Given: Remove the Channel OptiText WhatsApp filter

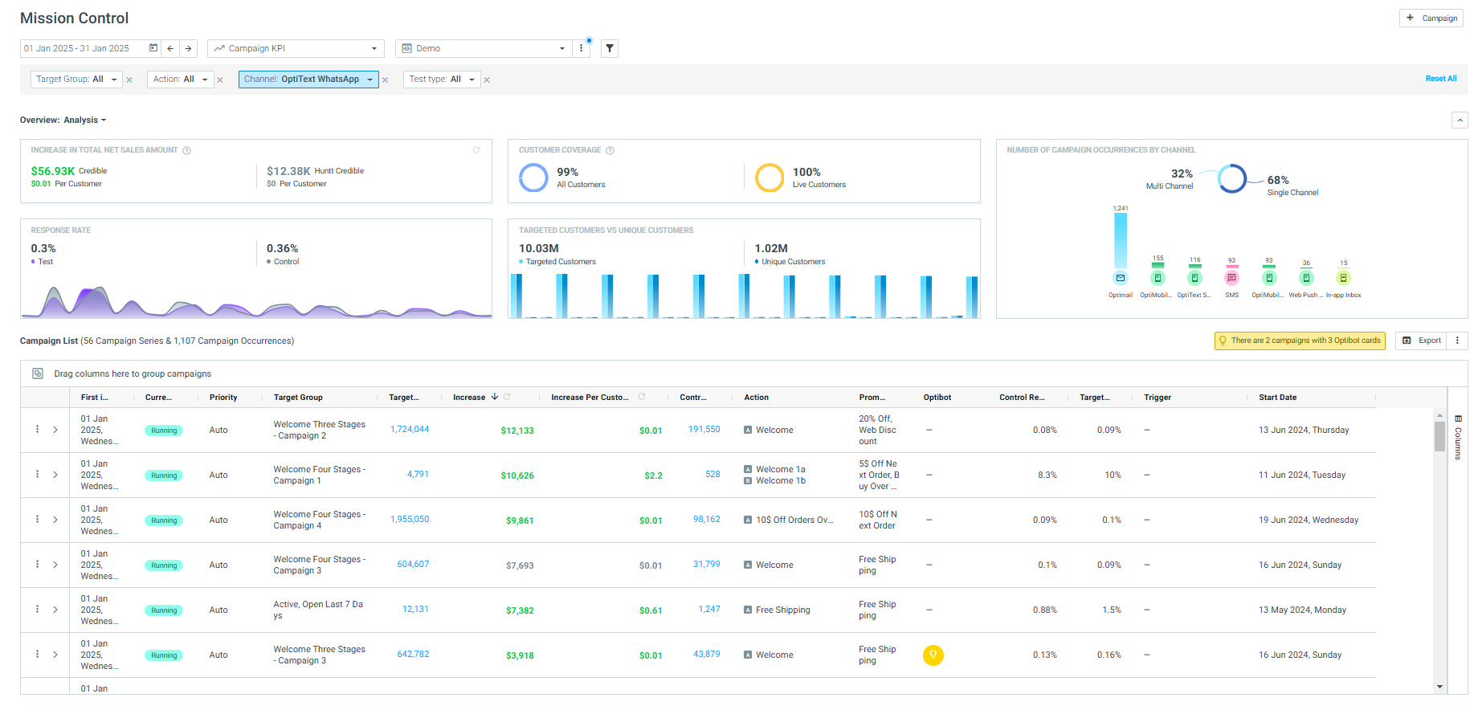Looking at the screenshot, I should pyautogui.click(x=385, y=80).
